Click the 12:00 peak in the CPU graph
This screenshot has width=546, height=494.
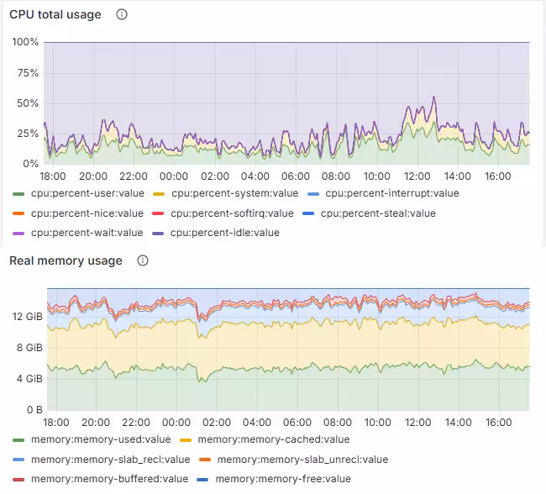(433, 99)
